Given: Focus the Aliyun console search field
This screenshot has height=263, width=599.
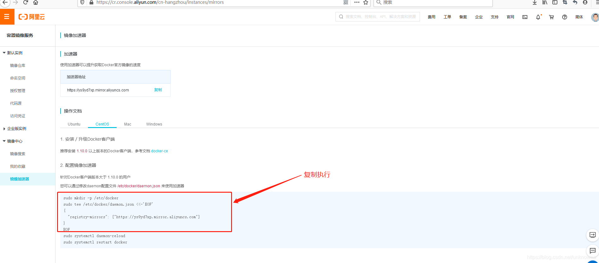Looking at the screenshot, I should click(x=378, y=17).
